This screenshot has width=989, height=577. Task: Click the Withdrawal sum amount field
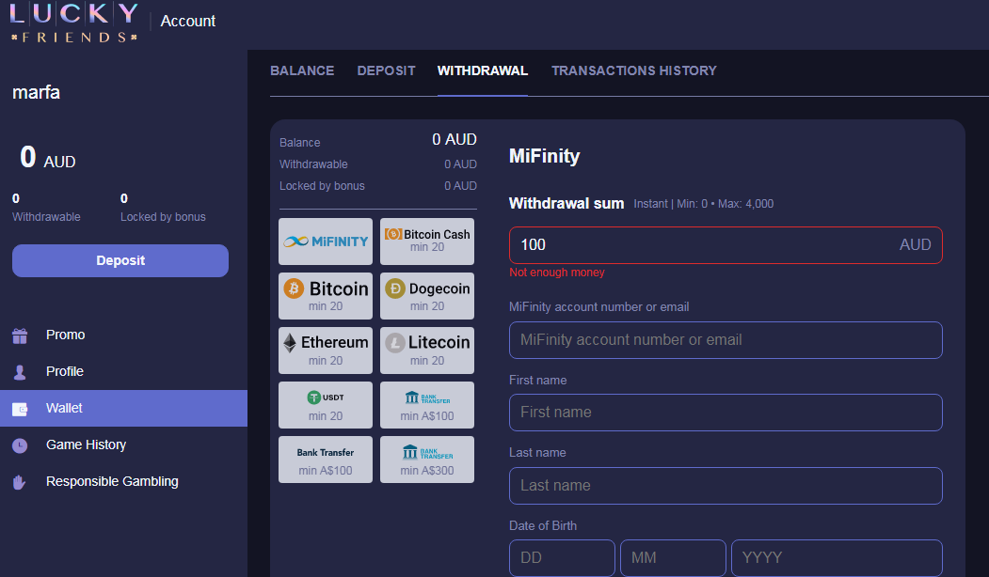click(701, 245)
